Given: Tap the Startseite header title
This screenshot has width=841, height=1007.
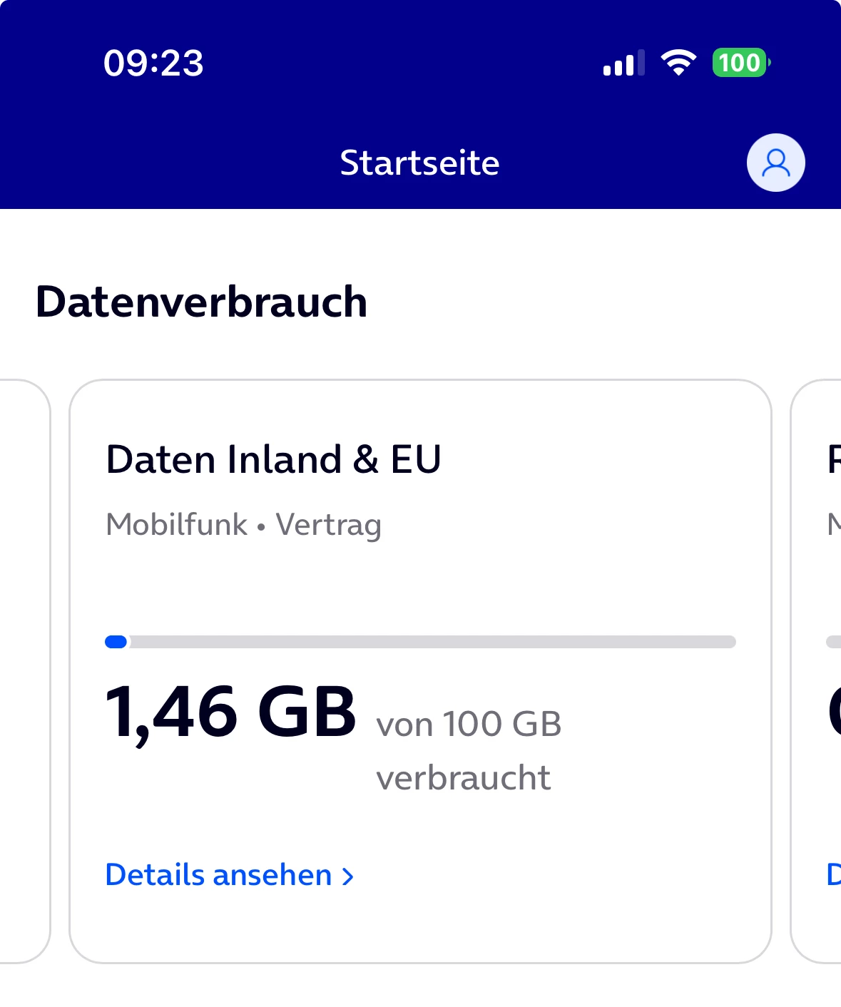Looking at the screenshot, I should pos(419,163).
